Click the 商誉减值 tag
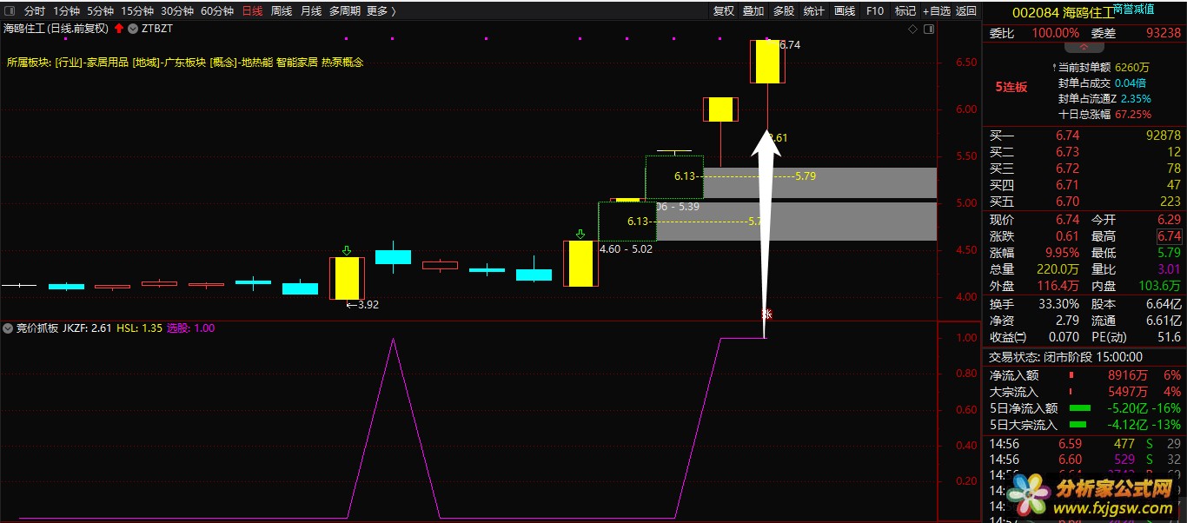The width and height of the screenshot is (1187, 523). point(1133,8)
